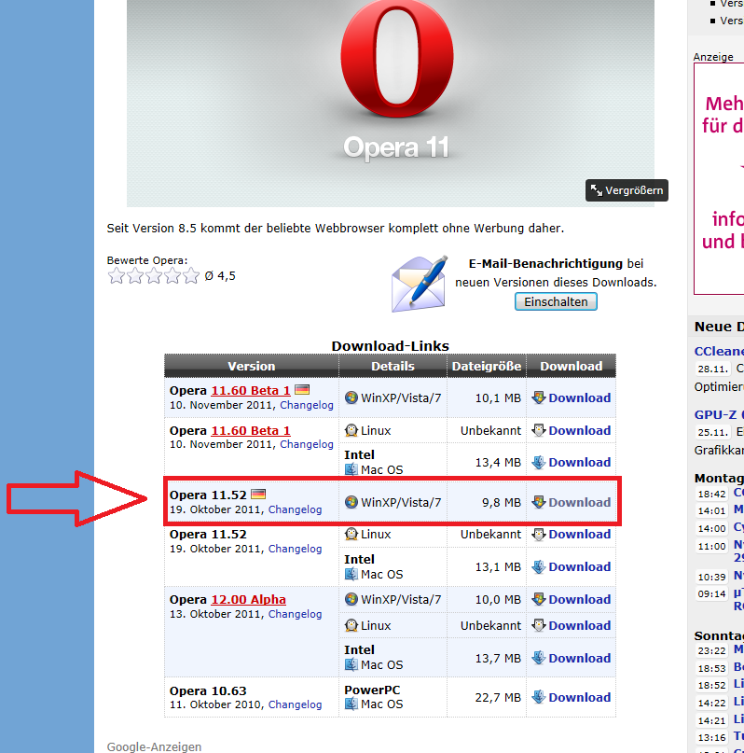Image resolution: width=744 pixels, height=753 pixels.
Task: Click the Opera 11 logo screenshot image
Action: click(391, 104)
